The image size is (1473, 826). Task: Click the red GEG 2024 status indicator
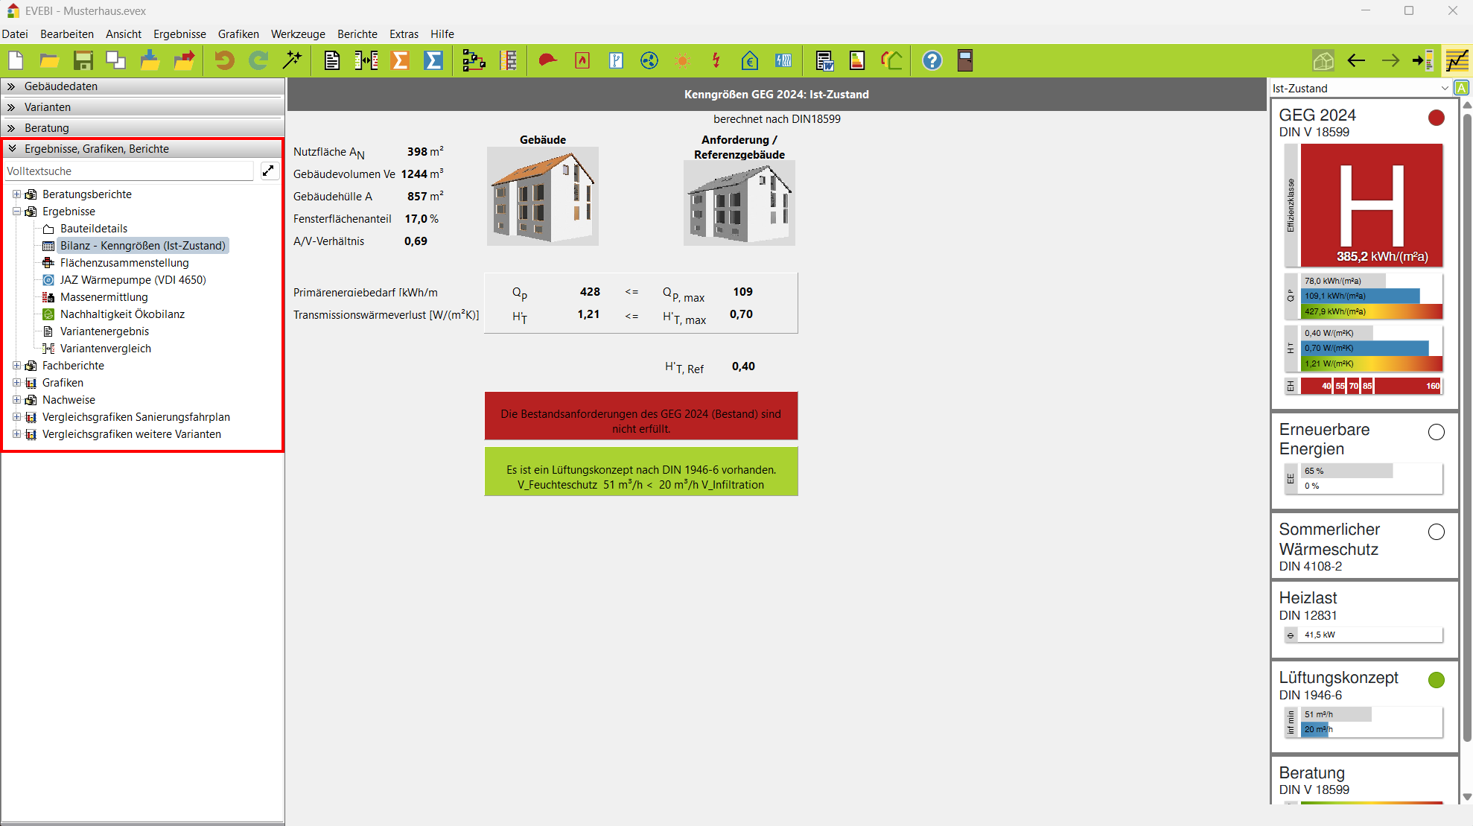pos(1436,118)
